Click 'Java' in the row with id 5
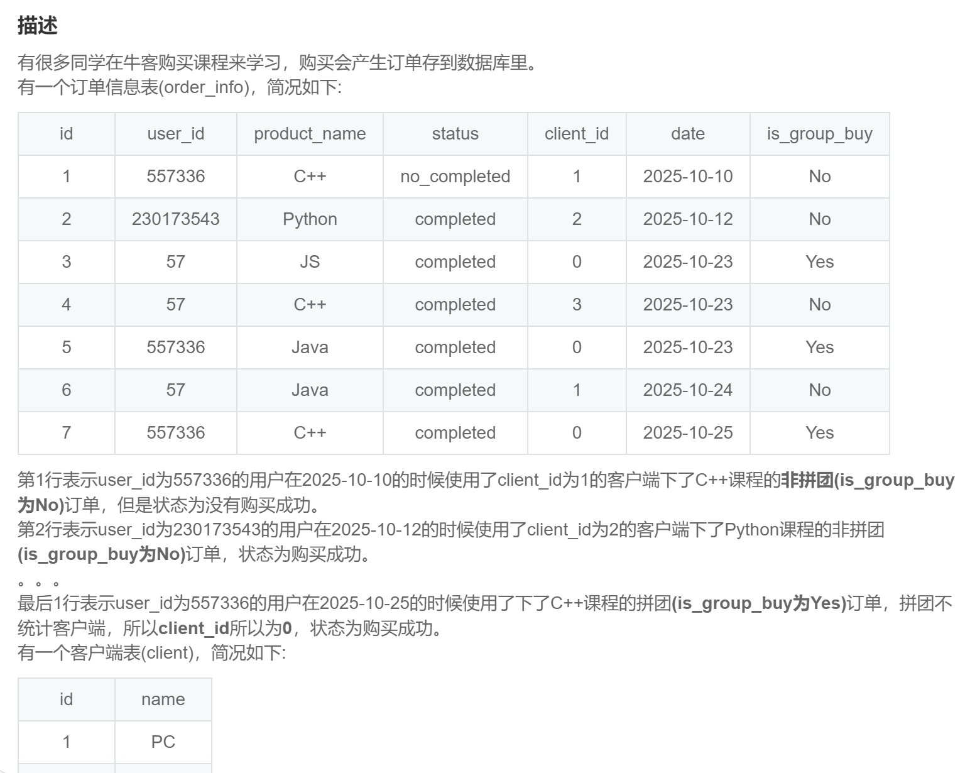 click(x=310, y=348)
